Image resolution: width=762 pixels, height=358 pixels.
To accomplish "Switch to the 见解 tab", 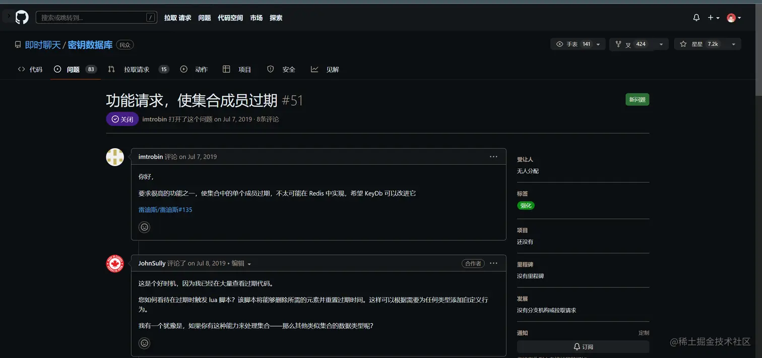I will pyautogui.click(x=325, y=69).
